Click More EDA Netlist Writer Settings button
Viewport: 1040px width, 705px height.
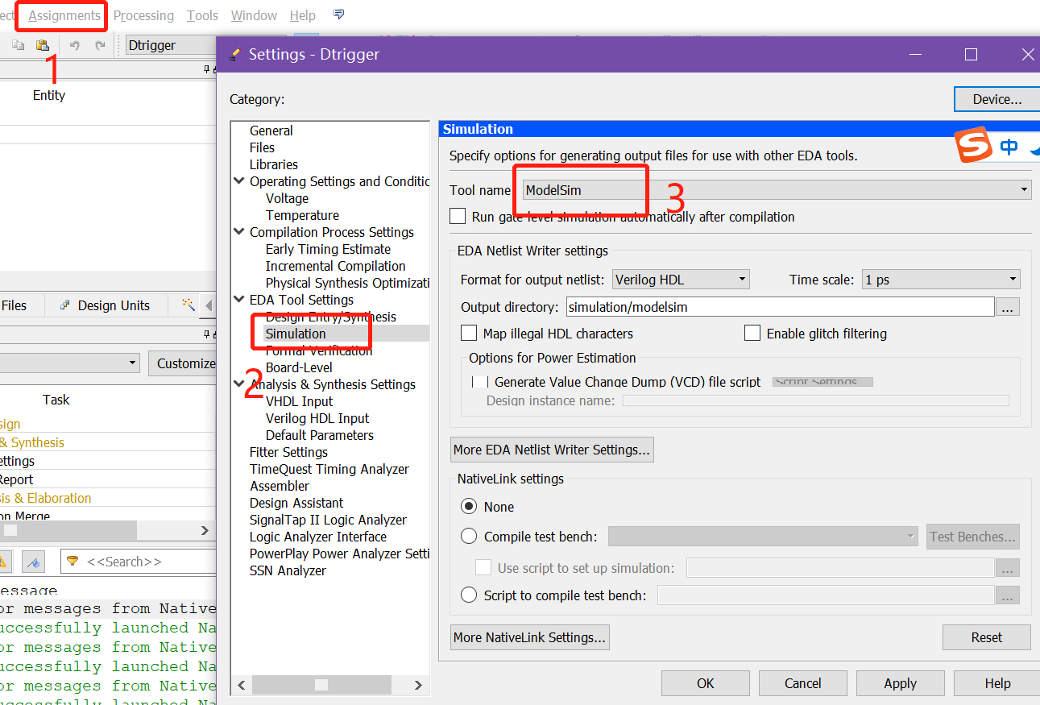pos(552,450)
